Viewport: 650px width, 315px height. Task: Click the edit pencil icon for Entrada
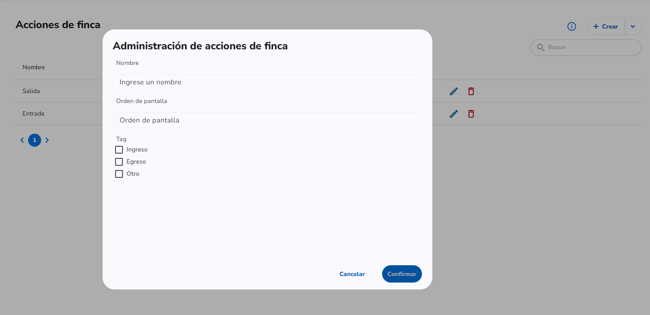(x=454, y=114)
